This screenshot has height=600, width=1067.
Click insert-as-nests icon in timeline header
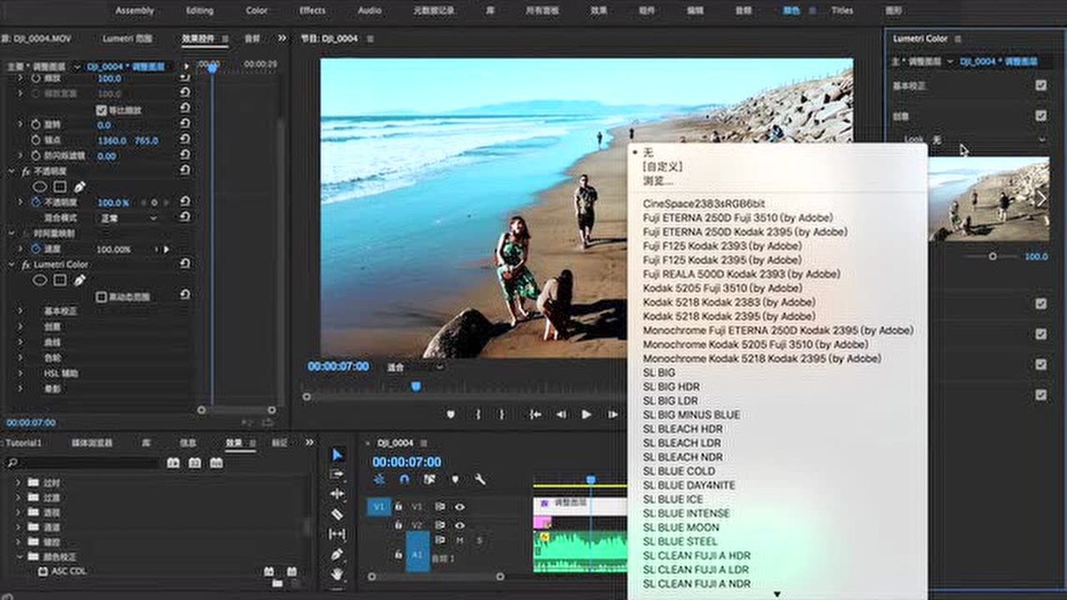[379, 479]
